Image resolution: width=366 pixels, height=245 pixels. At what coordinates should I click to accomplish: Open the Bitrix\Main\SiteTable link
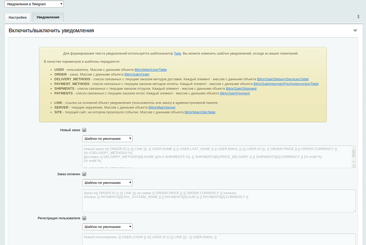(200, 112)
